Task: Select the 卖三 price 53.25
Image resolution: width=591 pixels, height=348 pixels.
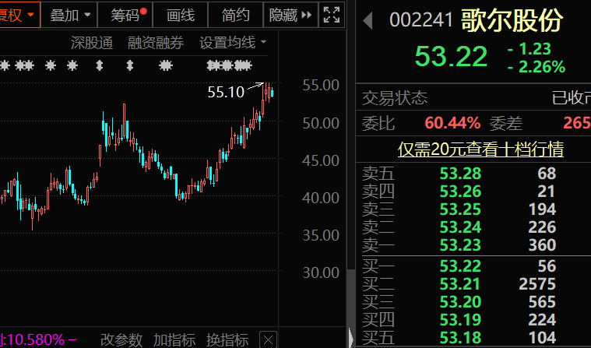Action: pyautogui.click(x=461, y=209)
